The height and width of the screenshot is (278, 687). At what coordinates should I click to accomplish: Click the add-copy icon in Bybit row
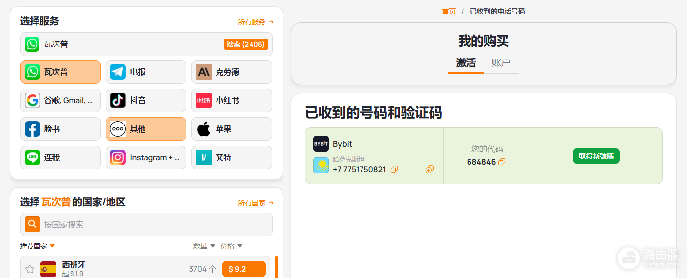[x=430, y=169]
